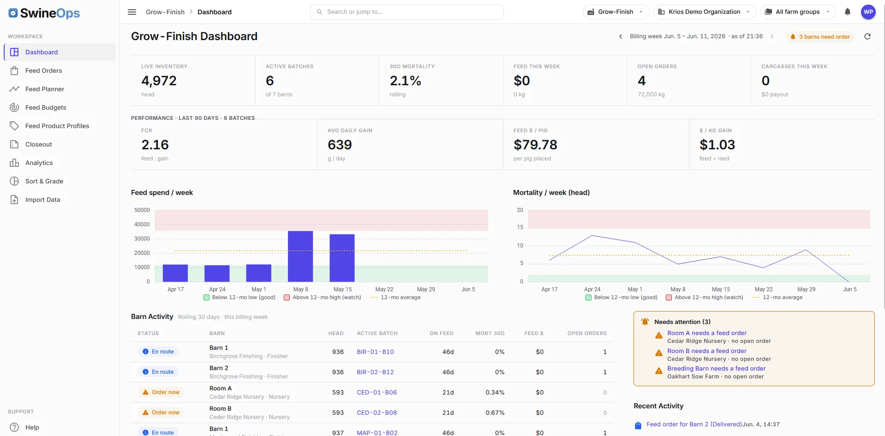
Task: Toggle 12-mo average legend in Mortality chart
Action: tap(777, 297)
